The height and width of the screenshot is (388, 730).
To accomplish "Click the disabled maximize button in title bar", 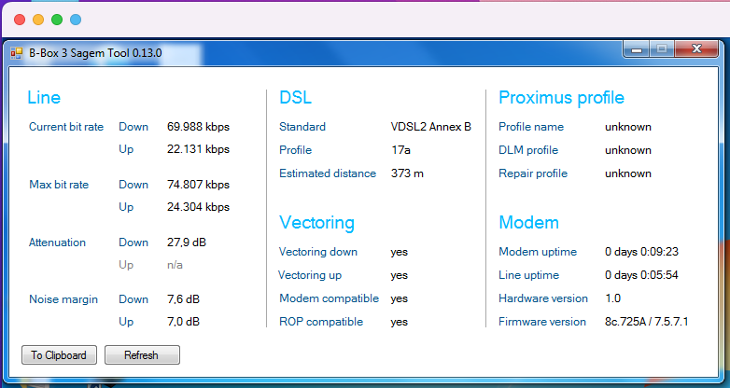I will (x=662, y=48).
